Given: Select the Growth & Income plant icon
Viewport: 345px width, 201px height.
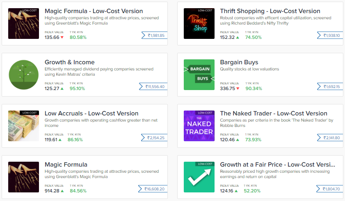Looking at the screenshot, I should 23,75.
